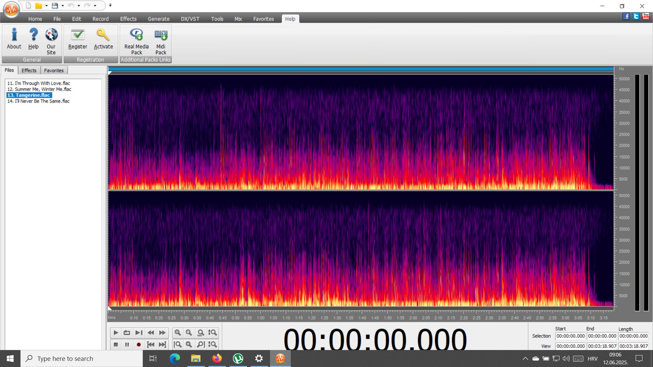This screenshot has height=367, width=653.
Task: Save using the floppy disk icon
Action: click(55, 5)
